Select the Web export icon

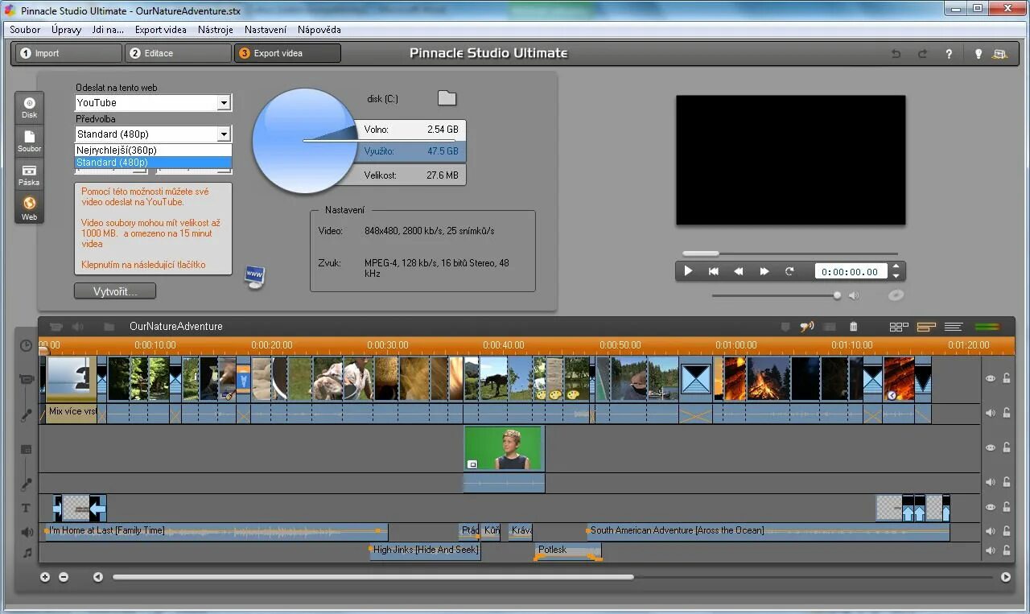tap(29, 209)
